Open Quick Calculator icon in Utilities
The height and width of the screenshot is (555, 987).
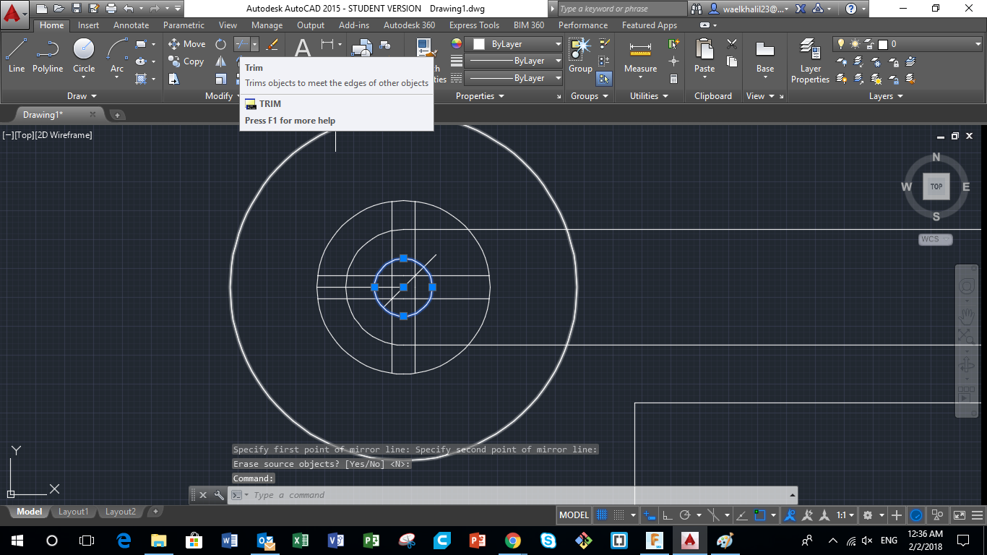coord(674,79)
